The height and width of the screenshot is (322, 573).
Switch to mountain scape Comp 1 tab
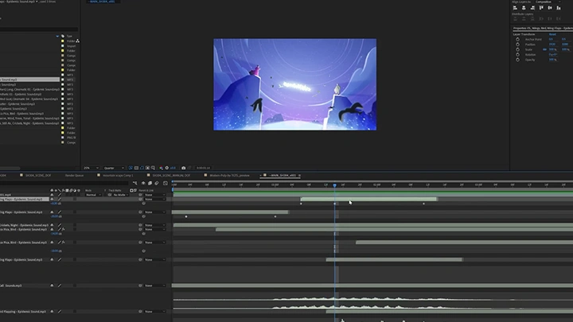118,176
